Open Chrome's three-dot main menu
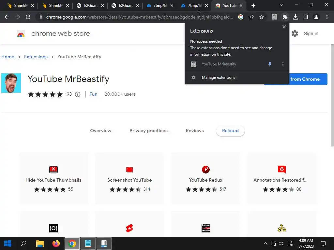This screenshot has height=250, width=334. click(x=327, y=17)
